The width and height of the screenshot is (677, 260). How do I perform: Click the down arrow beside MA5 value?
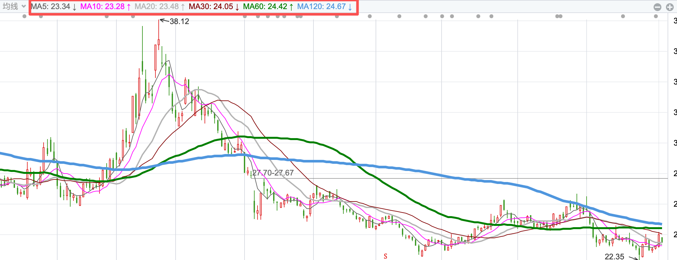(74, 7)
